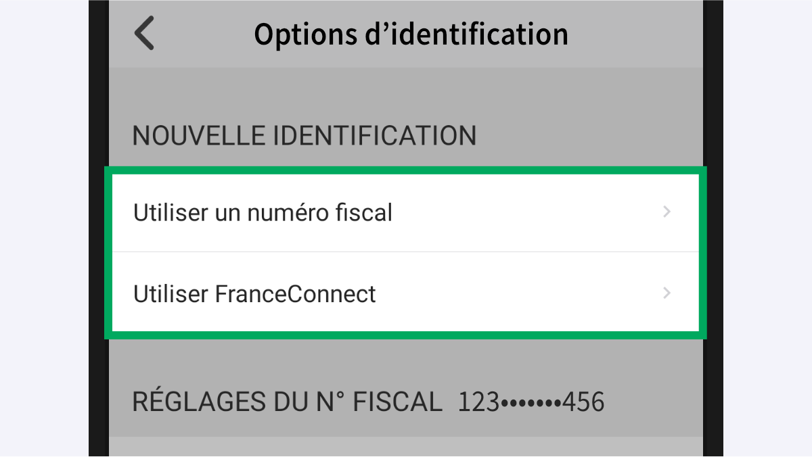Click the "RÉGLAGES DU N° FISCAL" heading

287,402
